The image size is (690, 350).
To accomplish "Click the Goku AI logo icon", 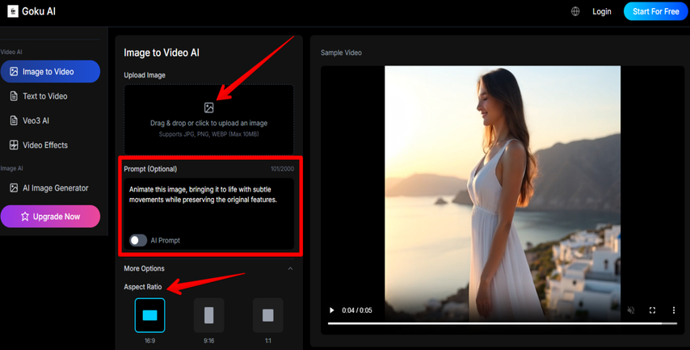I will pos(12,12).
